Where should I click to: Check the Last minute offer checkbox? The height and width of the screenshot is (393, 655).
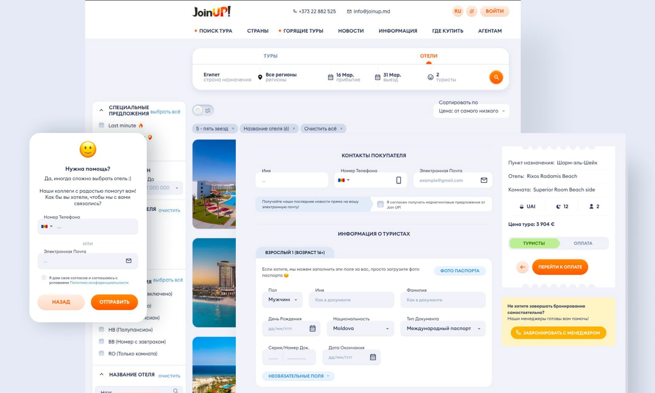[102, 125]
